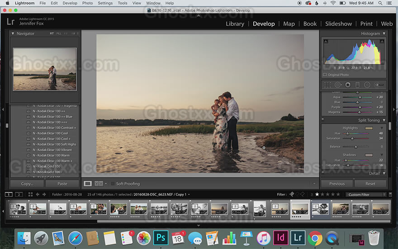The width and height of the screenshot is (398, 249).
Task: Open the Library module
Action: coord(235,24)
